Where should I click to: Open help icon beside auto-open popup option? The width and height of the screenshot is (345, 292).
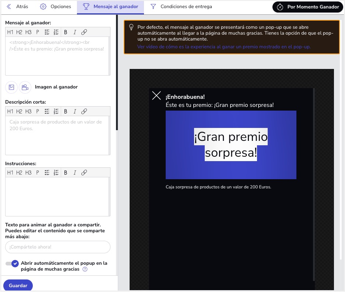click(x=85, y=270)
